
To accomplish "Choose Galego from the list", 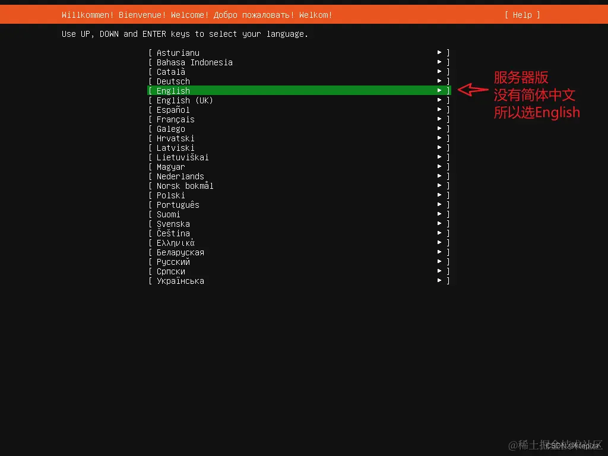I will click(x=299, y=128).
